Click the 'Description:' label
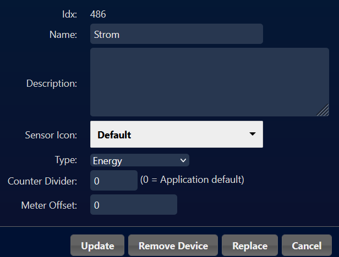Screen dimensions: 339x257 coord(52,83)
